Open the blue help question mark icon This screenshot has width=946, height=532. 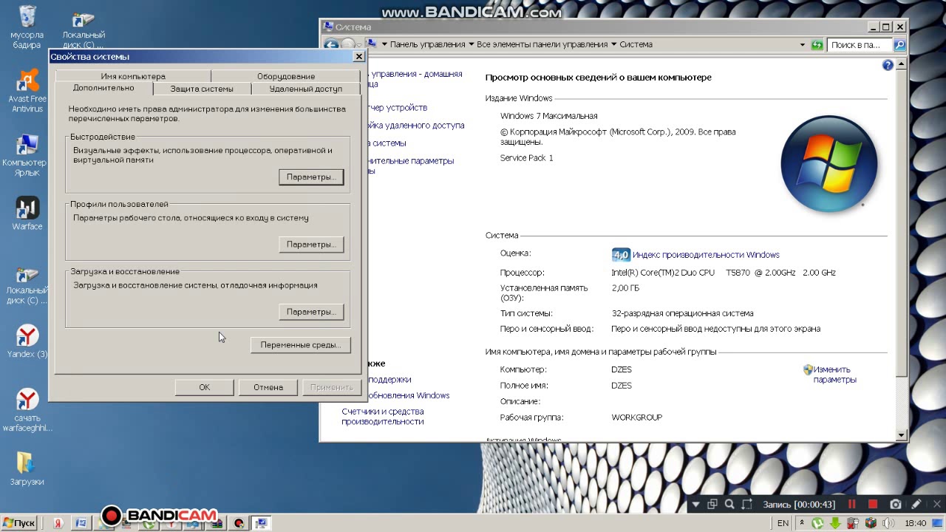(x=888, y=65)
